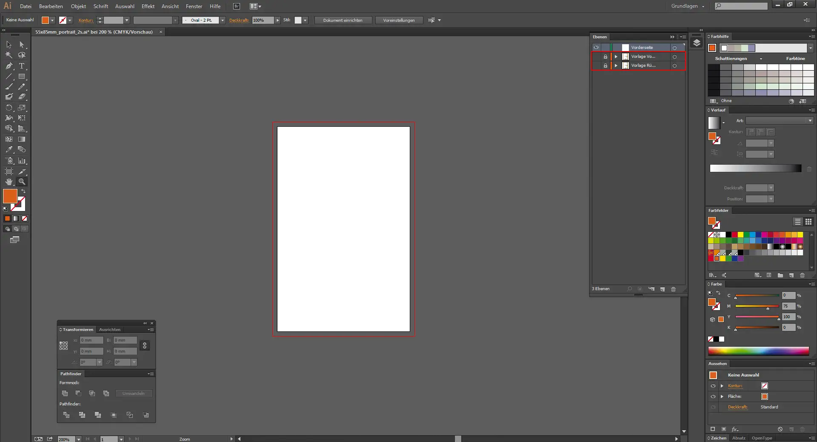The height and width of the screenshot is (442, 817).
Task: Open the Kontur weight dropdown showing Oval 2 Pt
Action: (222, 20)
